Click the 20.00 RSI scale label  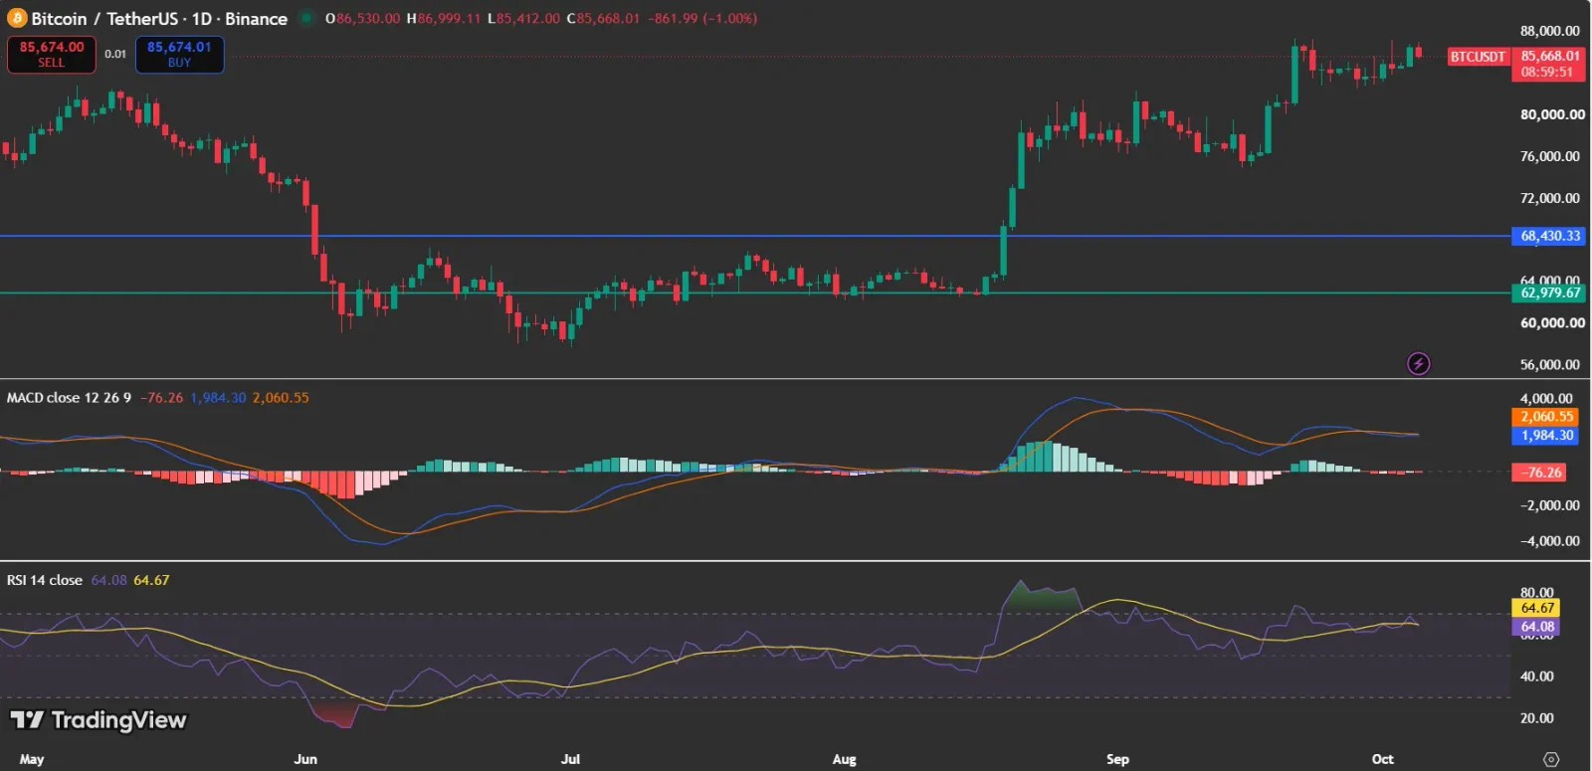pyautogui.click(x=1536, y=718)
